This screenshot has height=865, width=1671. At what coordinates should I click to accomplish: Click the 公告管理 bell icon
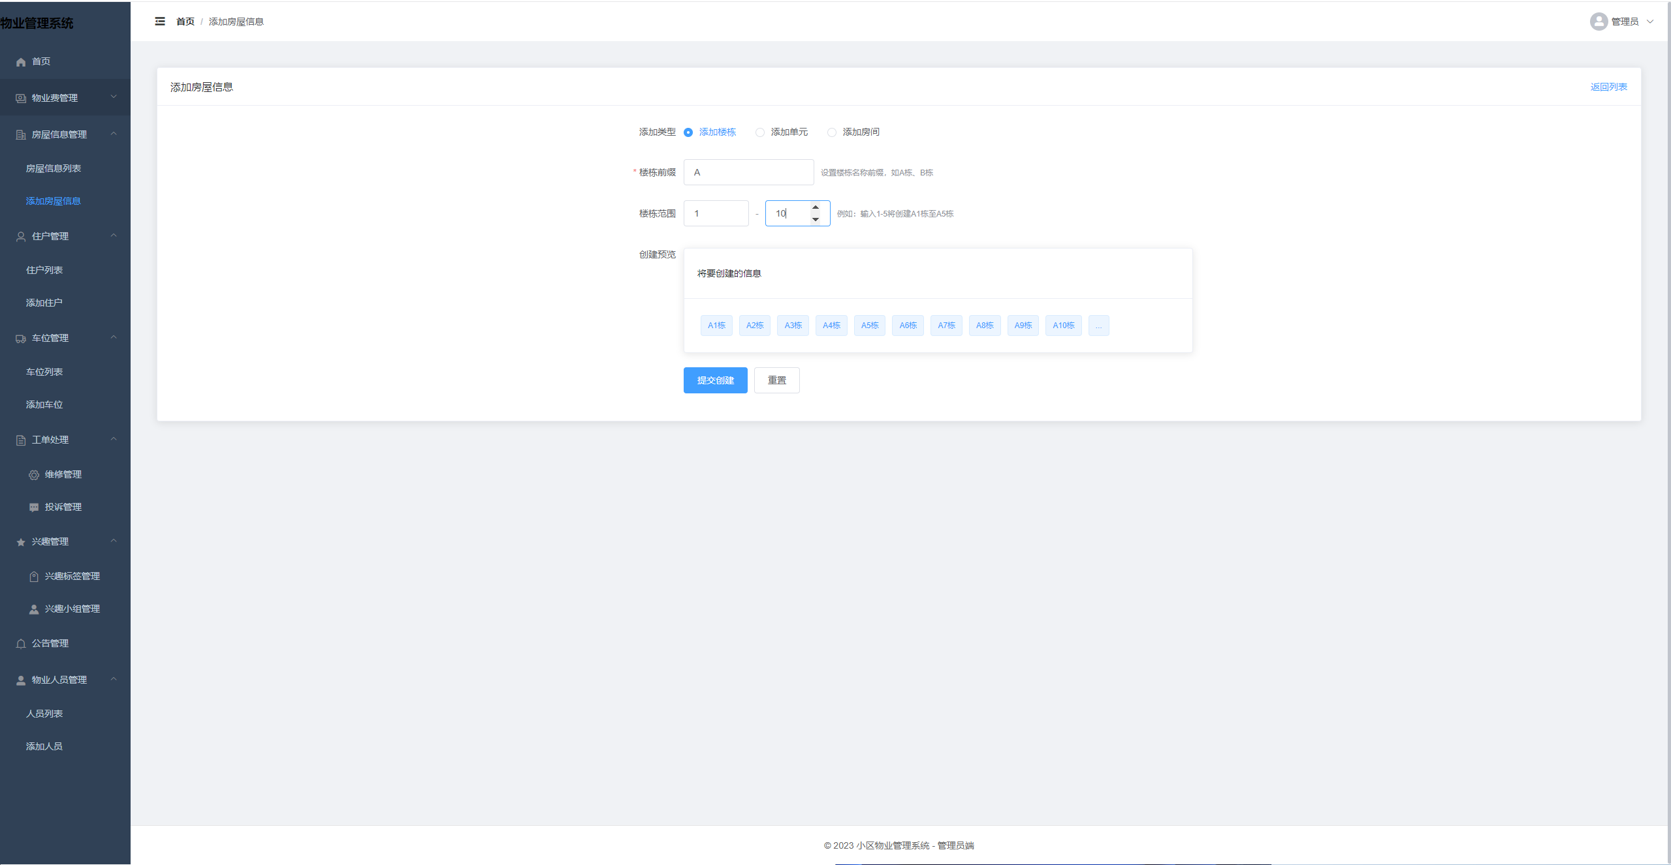click(x=21, y=644)
